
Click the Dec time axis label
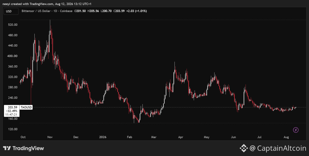coord(76,137)
